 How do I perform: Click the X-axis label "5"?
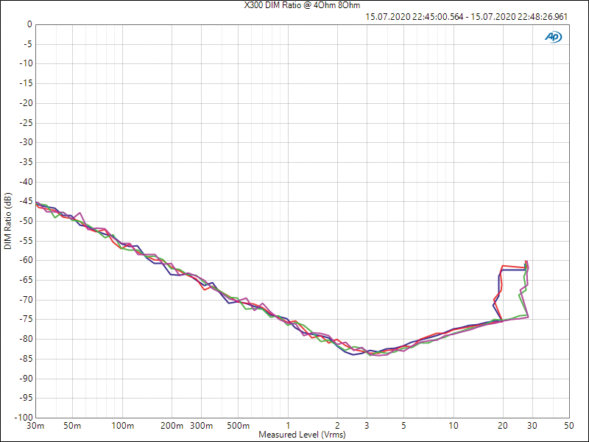point(403,426)
